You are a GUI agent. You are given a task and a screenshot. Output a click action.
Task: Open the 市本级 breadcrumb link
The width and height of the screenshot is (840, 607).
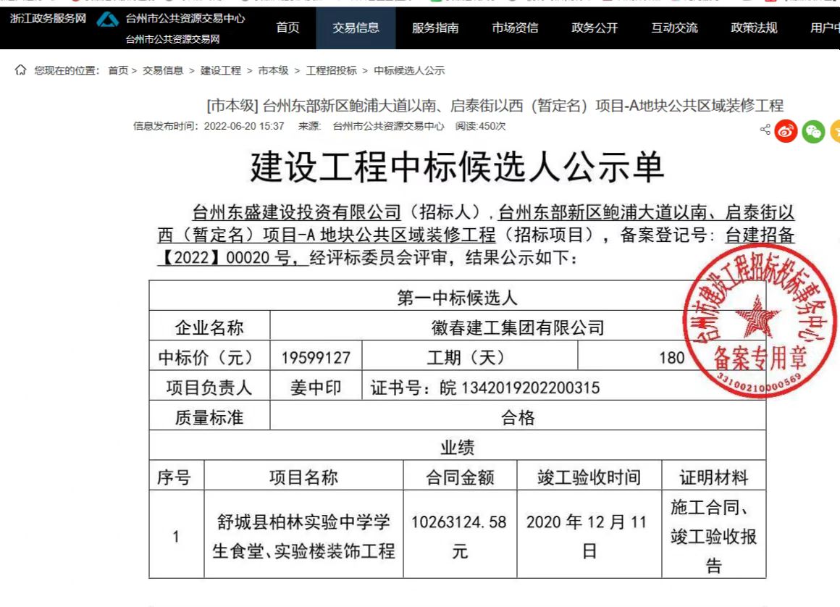273,71
